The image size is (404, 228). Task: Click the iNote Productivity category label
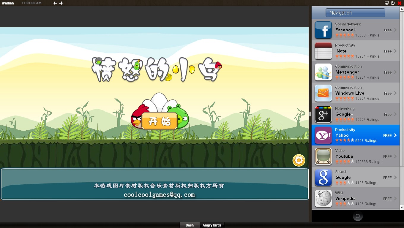pyautogui.click(x=345, y=45)
